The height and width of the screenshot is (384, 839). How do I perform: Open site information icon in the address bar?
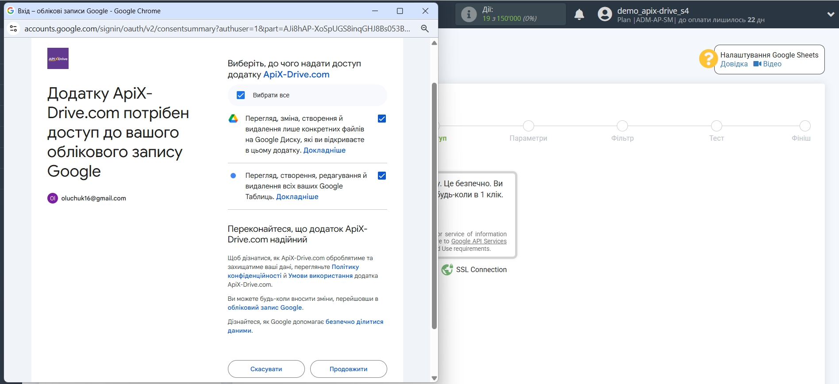[x=14, y=28]
